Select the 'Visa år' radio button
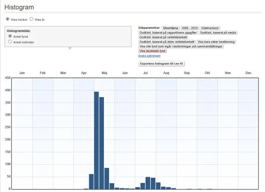 [31, 19]
